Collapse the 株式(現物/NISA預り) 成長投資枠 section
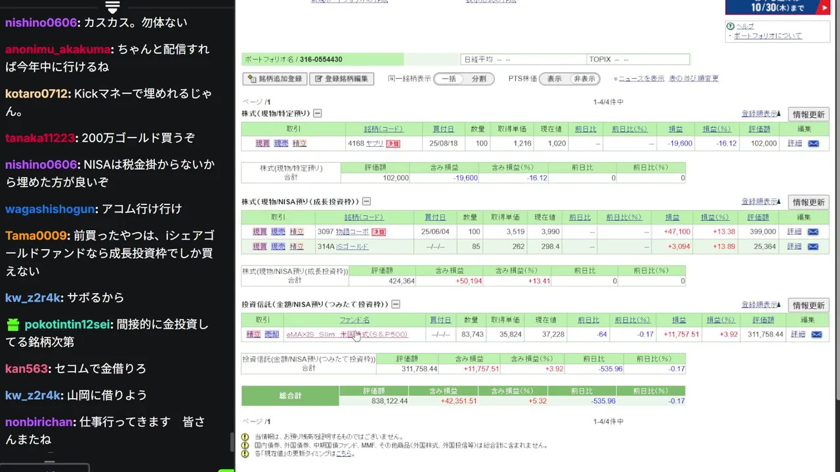 [366, 202]
